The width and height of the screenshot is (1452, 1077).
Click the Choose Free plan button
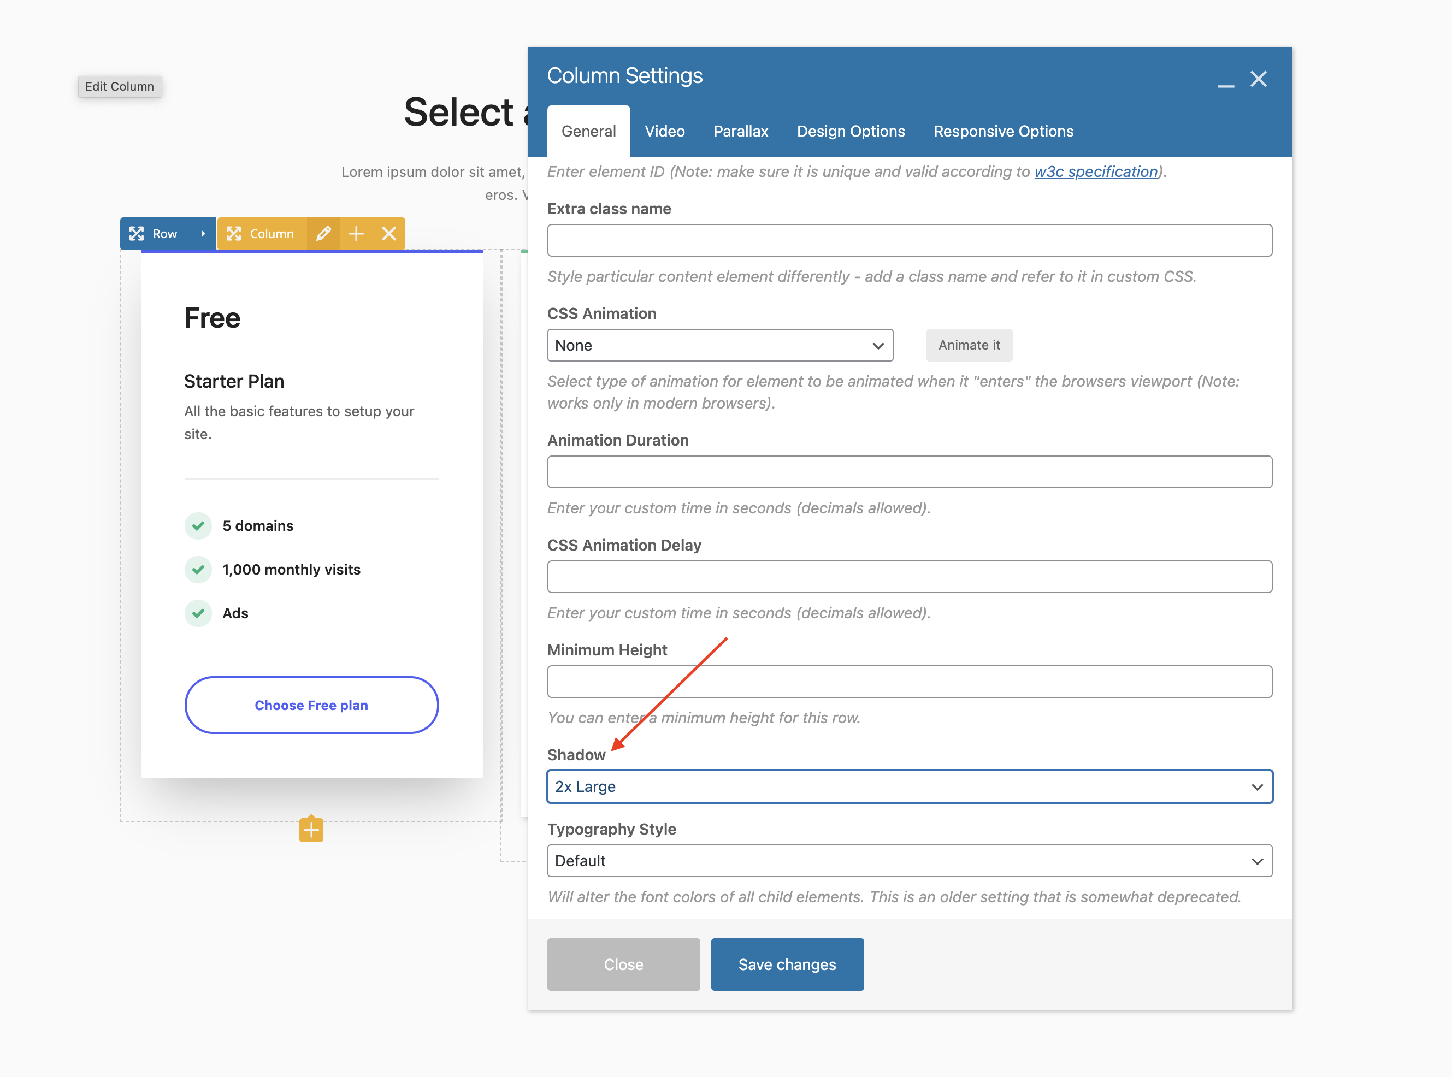(311, 705)
